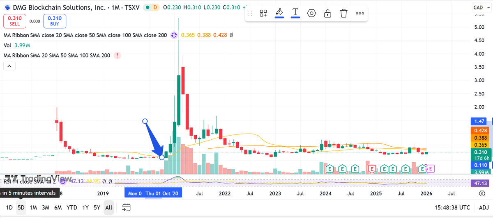Viewport: 493px width, 218px height.
Task: Open the paint bucket background color picker
Action: click(279, 13)
